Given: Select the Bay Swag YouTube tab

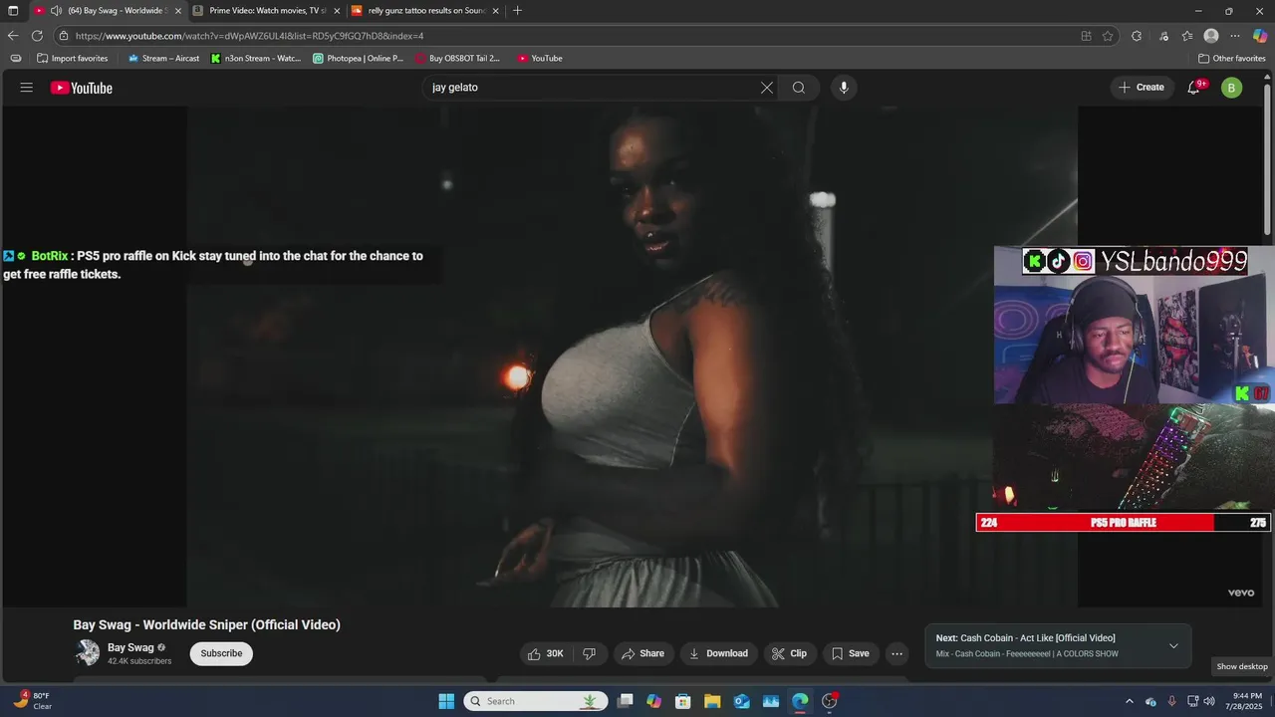Looking at the screenshot, I should coord(108,11).
